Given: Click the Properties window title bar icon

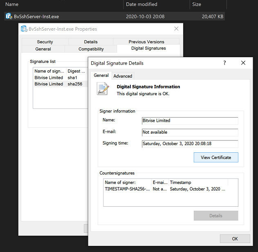Looking at the screenshot, I should click(24, 29).
